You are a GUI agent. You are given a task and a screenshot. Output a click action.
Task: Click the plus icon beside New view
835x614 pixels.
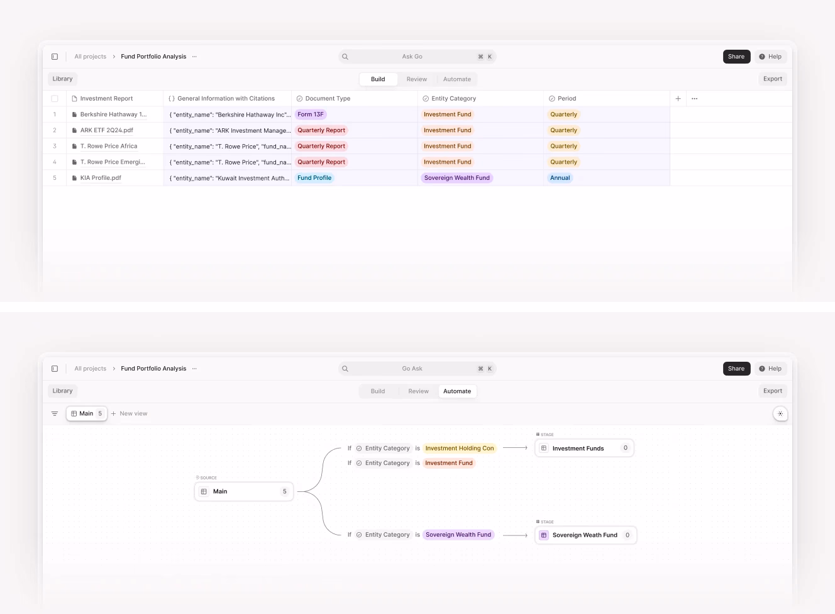114,413
